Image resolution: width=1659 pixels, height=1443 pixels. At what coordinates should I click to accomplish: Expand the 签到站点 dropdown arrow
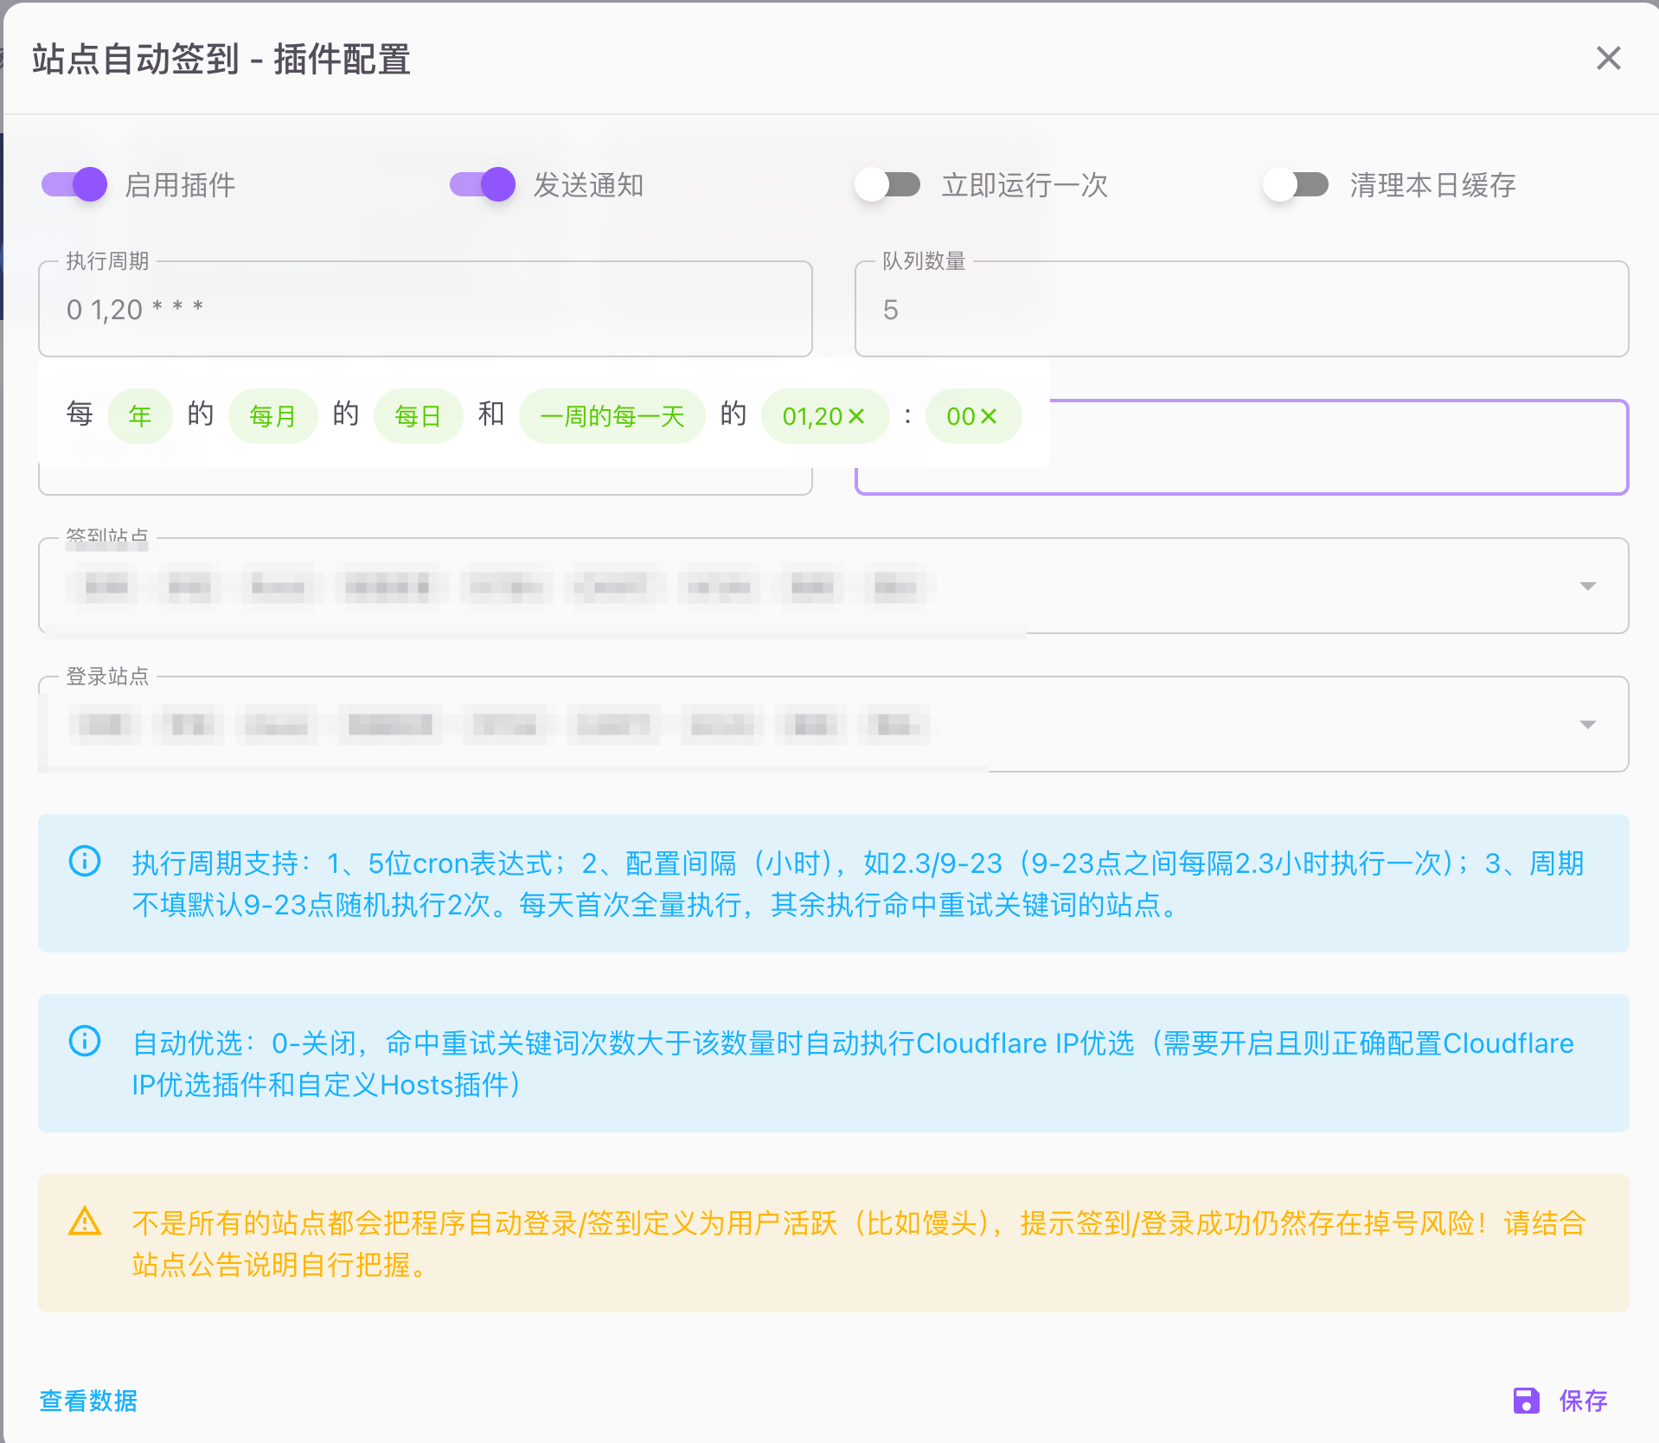click(1587, 587)
